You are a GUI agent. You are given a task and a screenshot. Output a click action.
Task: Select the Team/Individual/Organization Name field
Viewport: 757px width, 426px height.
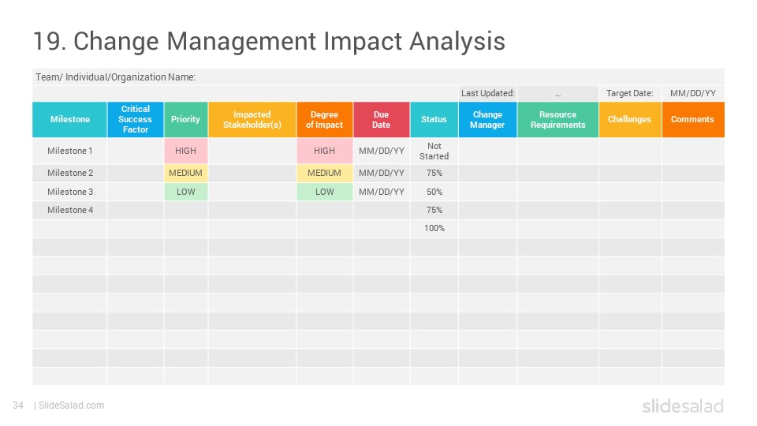pyautogui.click(x=378, y=77)
